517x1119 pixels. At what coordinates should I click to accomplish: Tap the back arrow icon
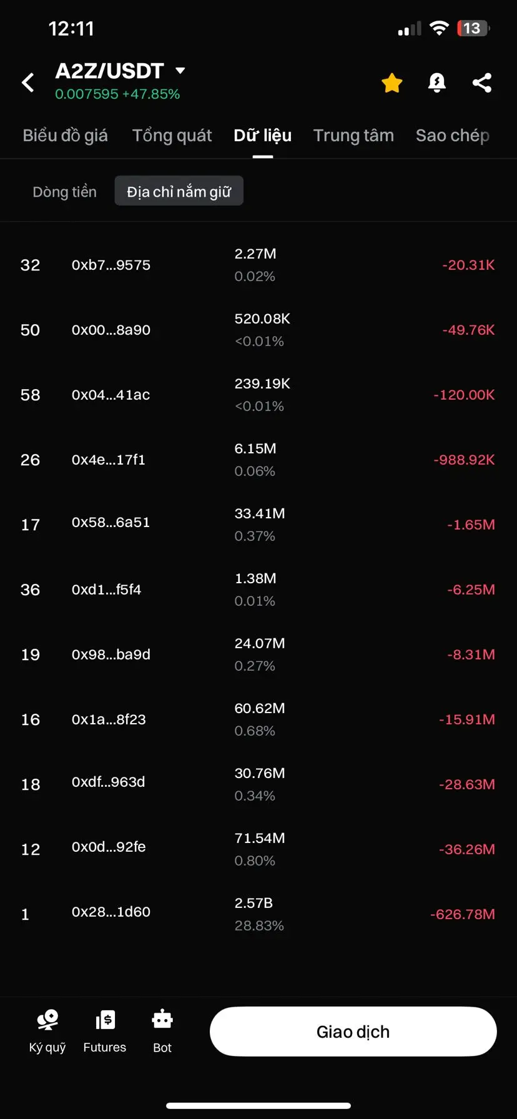coord(27,82)
